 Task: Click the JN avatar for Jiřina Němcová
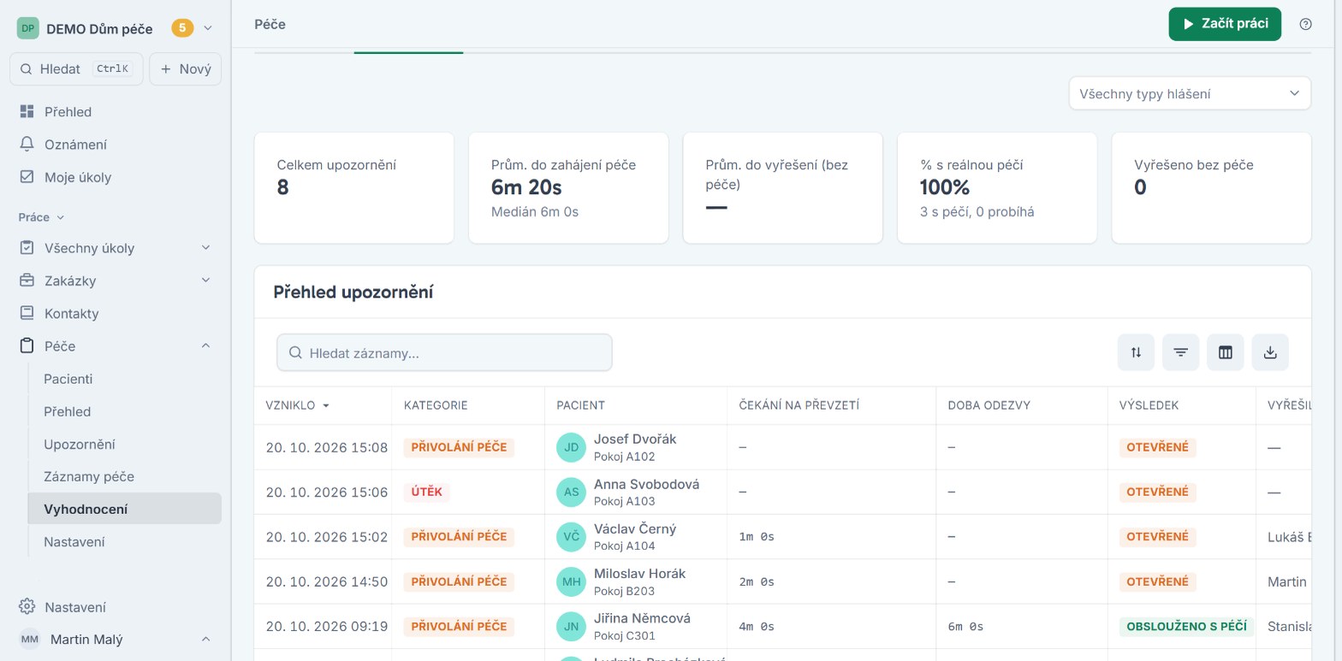[x=571, y=626]
